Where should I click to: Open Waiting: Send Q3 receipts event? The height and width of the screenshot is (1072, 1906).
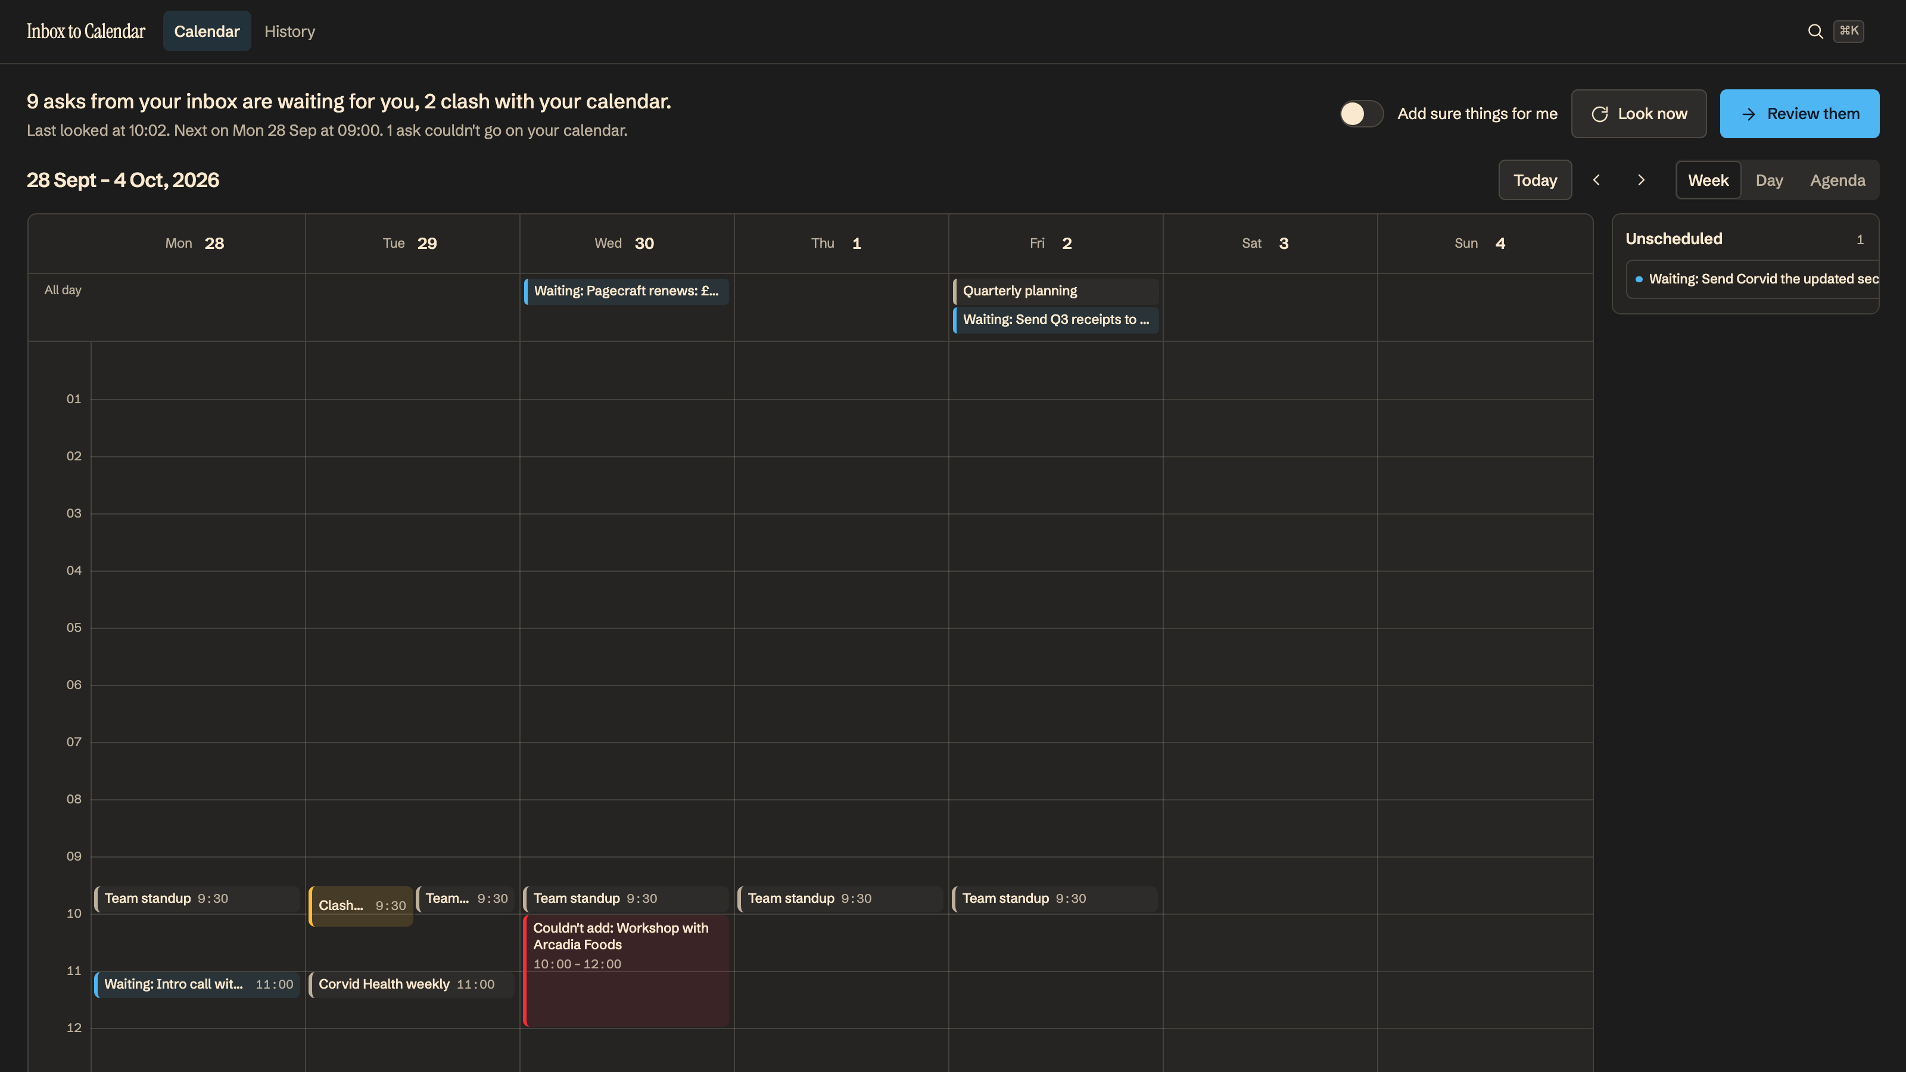pyautogui.click(x=1056, y=320)
